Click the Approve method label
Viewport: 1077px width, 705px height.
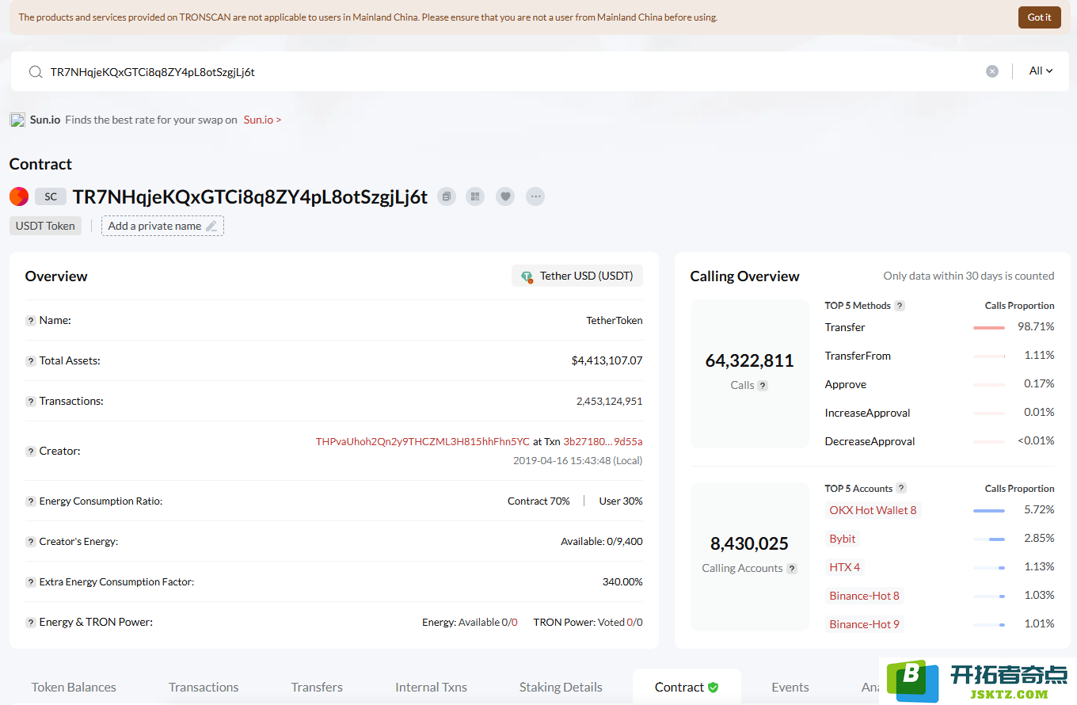coord(846,384)
